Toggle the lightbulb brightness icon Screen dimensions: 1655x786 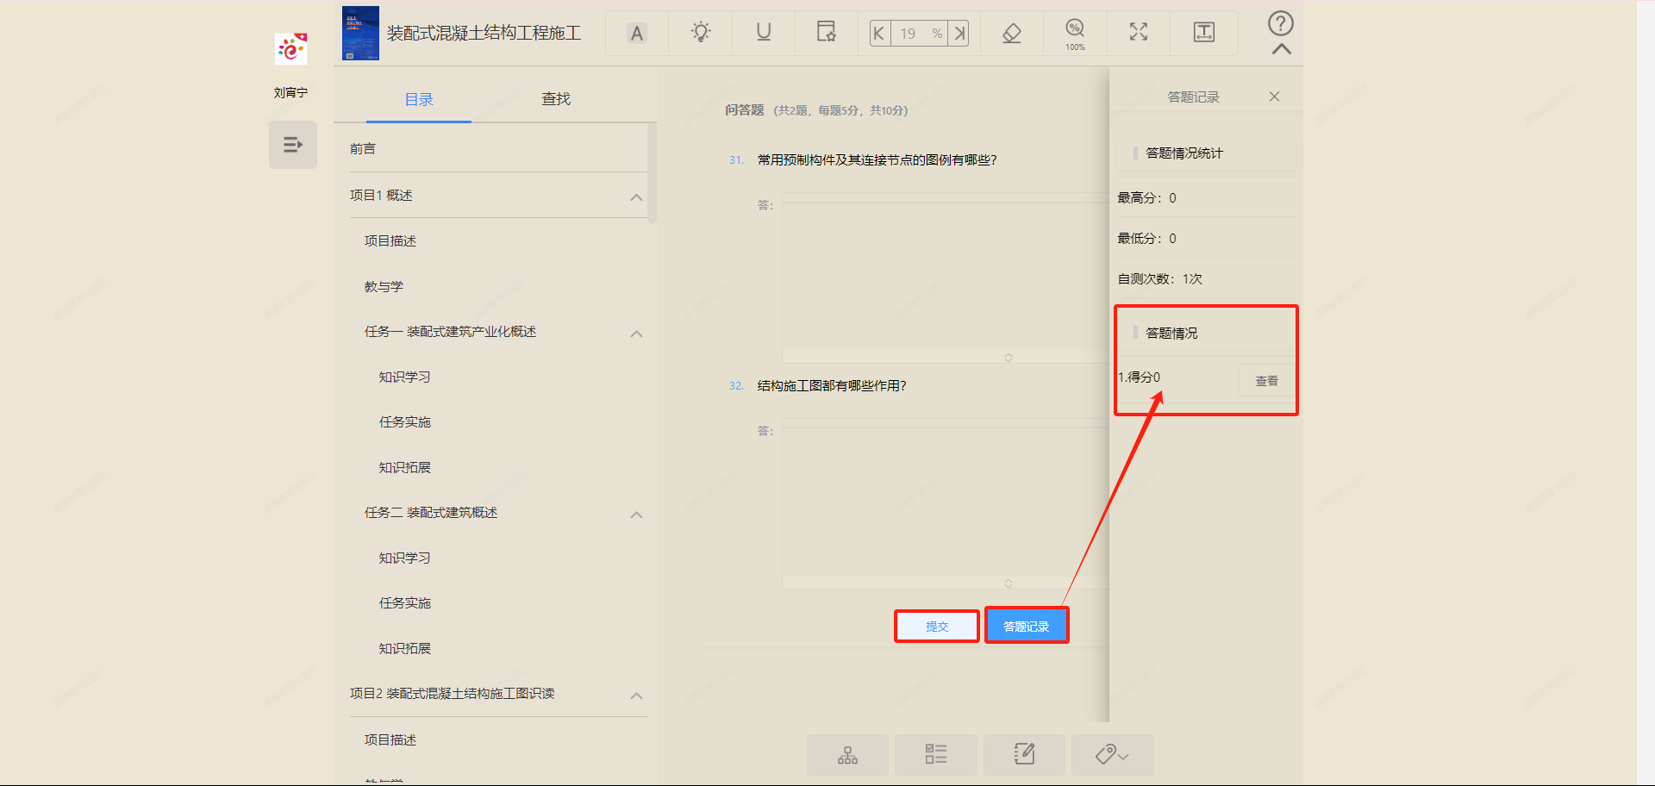pyautogui.click(x=701, y=33)
